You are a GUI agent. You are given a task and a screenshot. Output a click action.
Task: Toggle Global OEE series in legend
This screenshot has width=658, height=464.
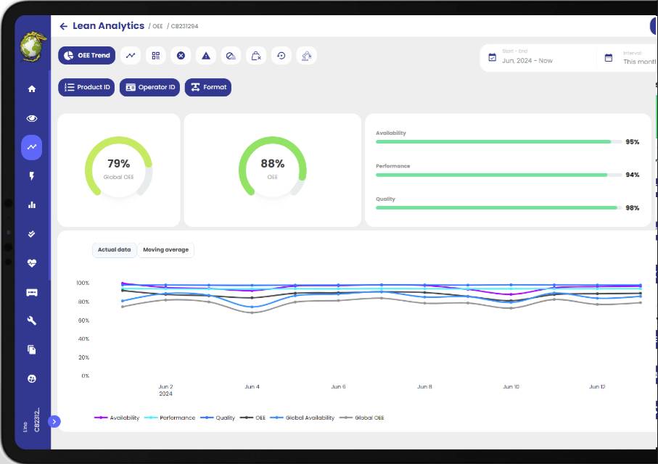pos(362,418)
